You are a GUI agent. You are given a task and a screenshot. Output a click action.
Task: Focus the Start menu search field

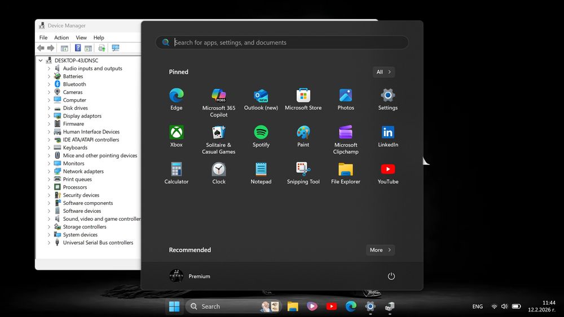(282, 42)
